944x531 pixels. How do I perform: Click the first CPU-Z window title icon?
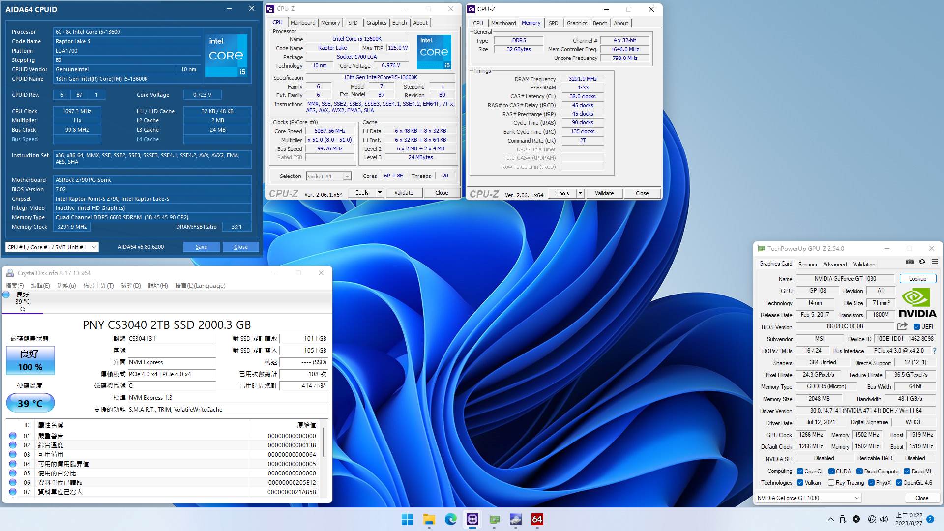[x=270, y=9]
